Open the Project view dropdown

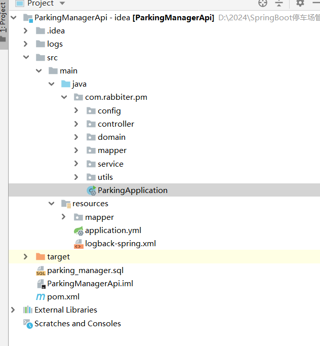pos(62,4)
